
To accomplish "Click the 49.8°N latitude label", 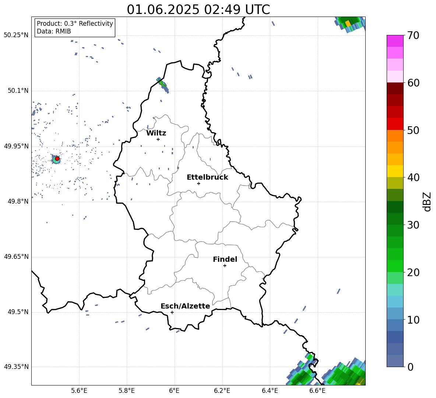I will click(18, 201).
